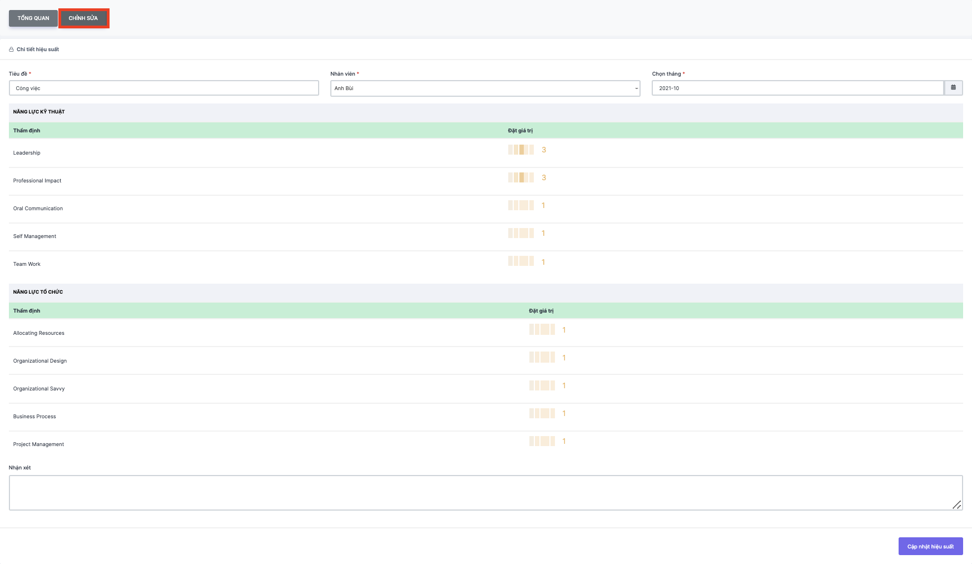972x564 pixels.
Task: Click the Organizational Savvy label
Action: 39,389
